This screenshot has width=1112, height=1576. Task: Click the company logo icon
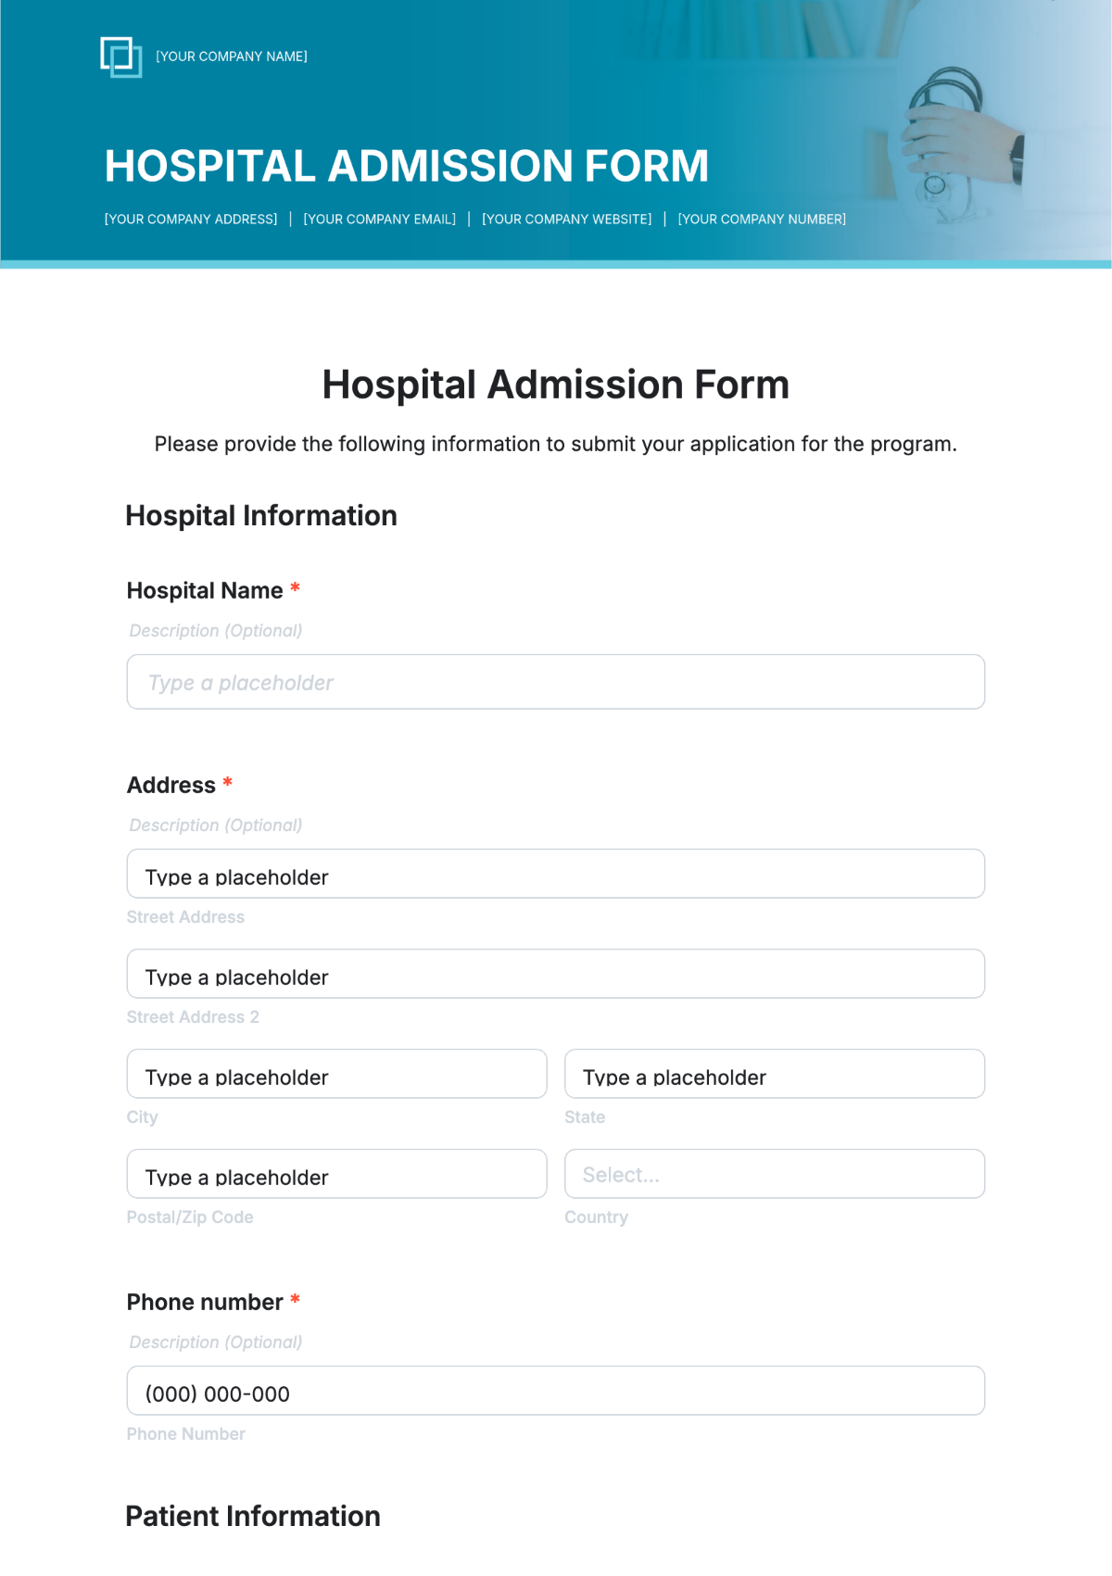[121, 57]
